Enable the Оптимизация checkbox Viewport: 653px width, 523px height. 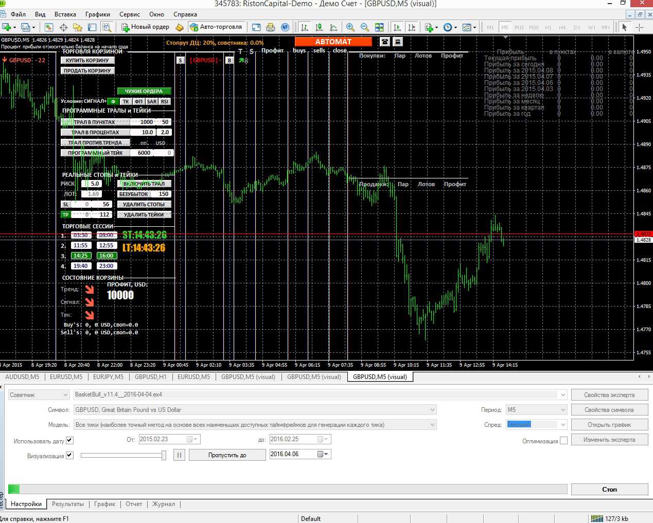coord(563,441)
